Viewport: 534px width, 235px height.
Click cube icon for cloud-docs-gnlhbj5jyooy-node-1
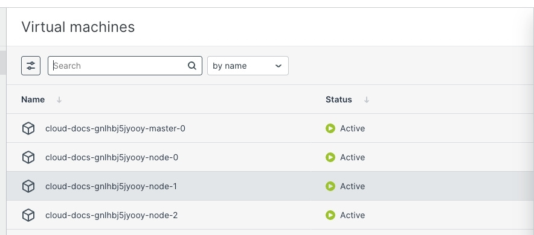tap(28, 186)
